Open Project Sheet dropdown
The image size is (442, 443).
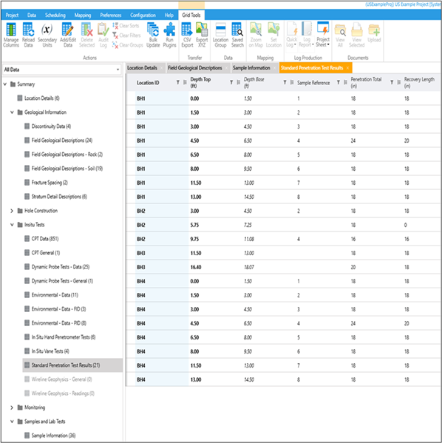[x=323, y=35]
